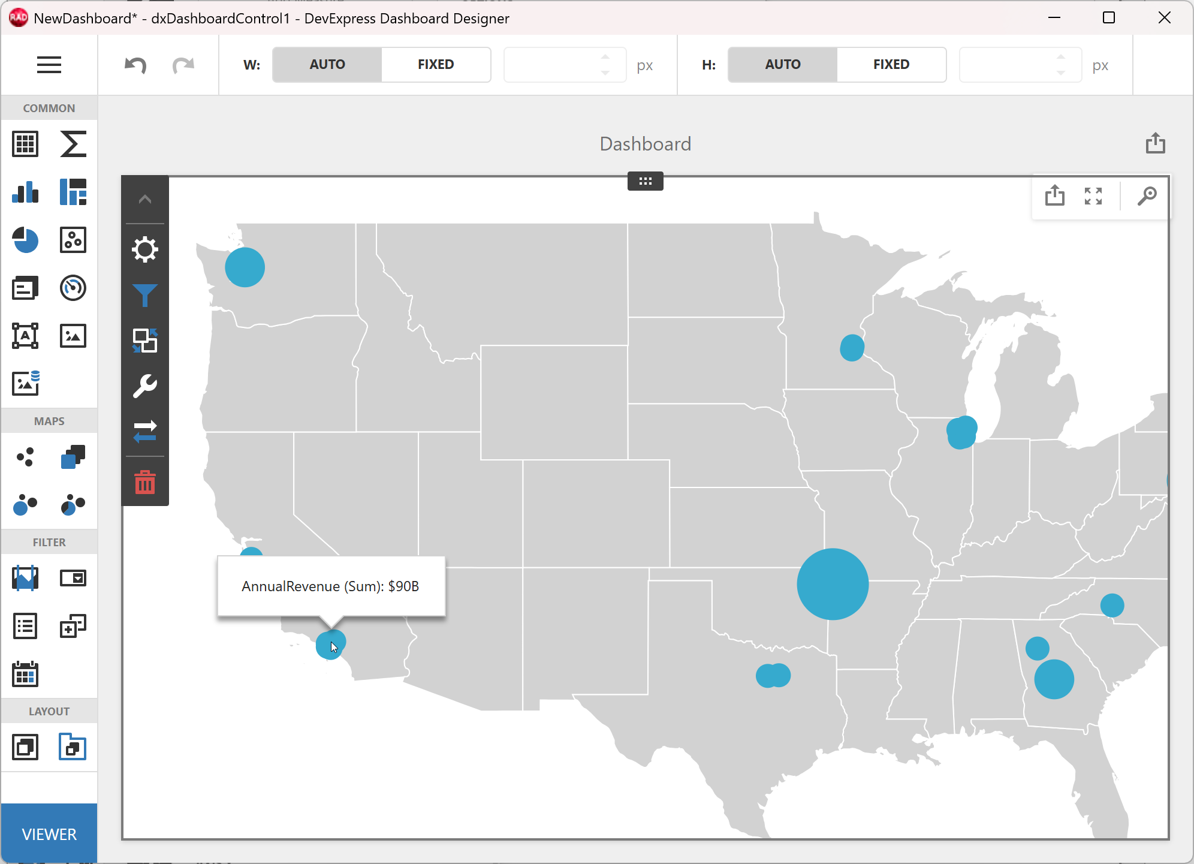The image size is (1194, 864).
Task: Decrease height value with down spinner
Action: coord(1061,73)
